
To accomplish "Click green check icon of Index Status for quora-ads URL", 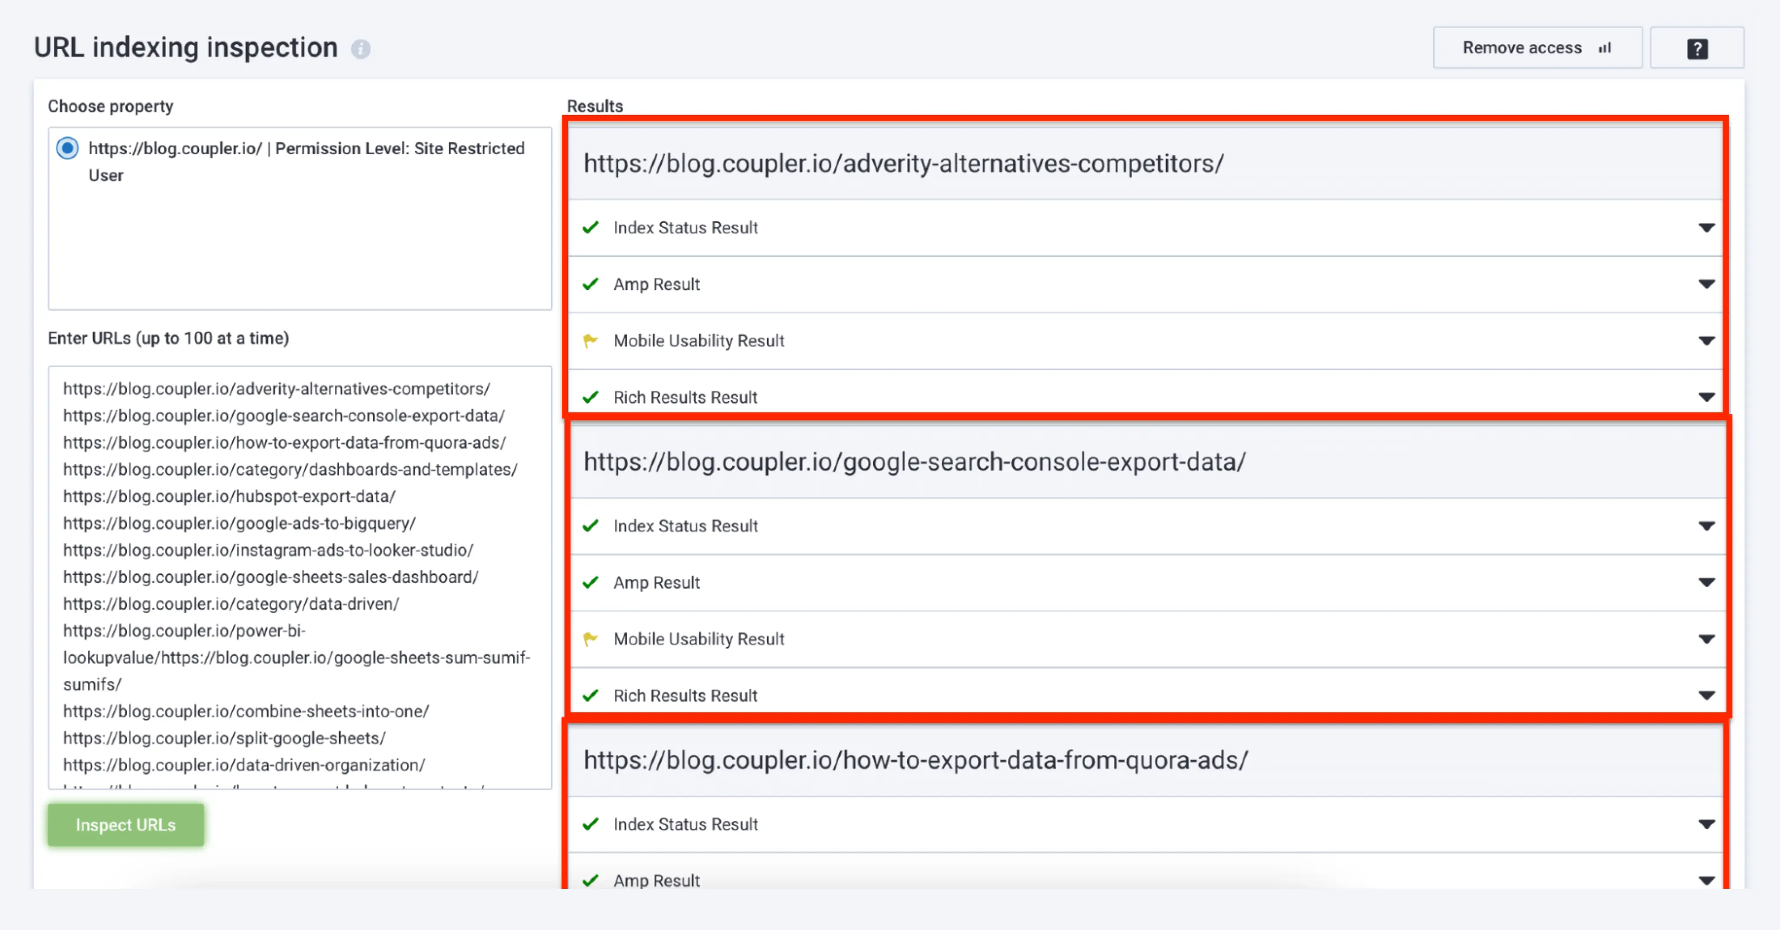I will [590, 824].
